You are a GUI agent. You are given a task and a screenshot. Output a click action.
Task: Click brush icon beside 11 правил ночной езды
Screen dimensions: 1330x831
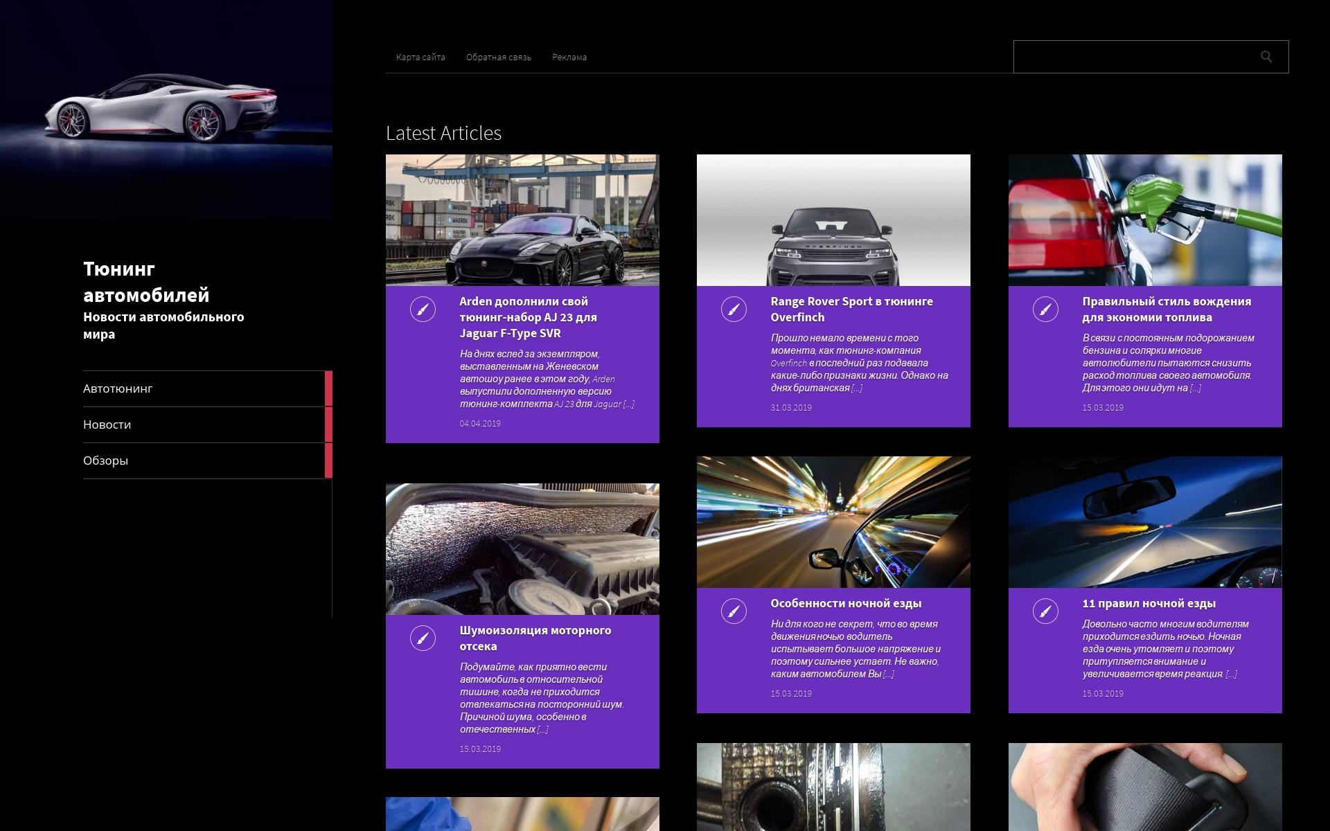1045,611
